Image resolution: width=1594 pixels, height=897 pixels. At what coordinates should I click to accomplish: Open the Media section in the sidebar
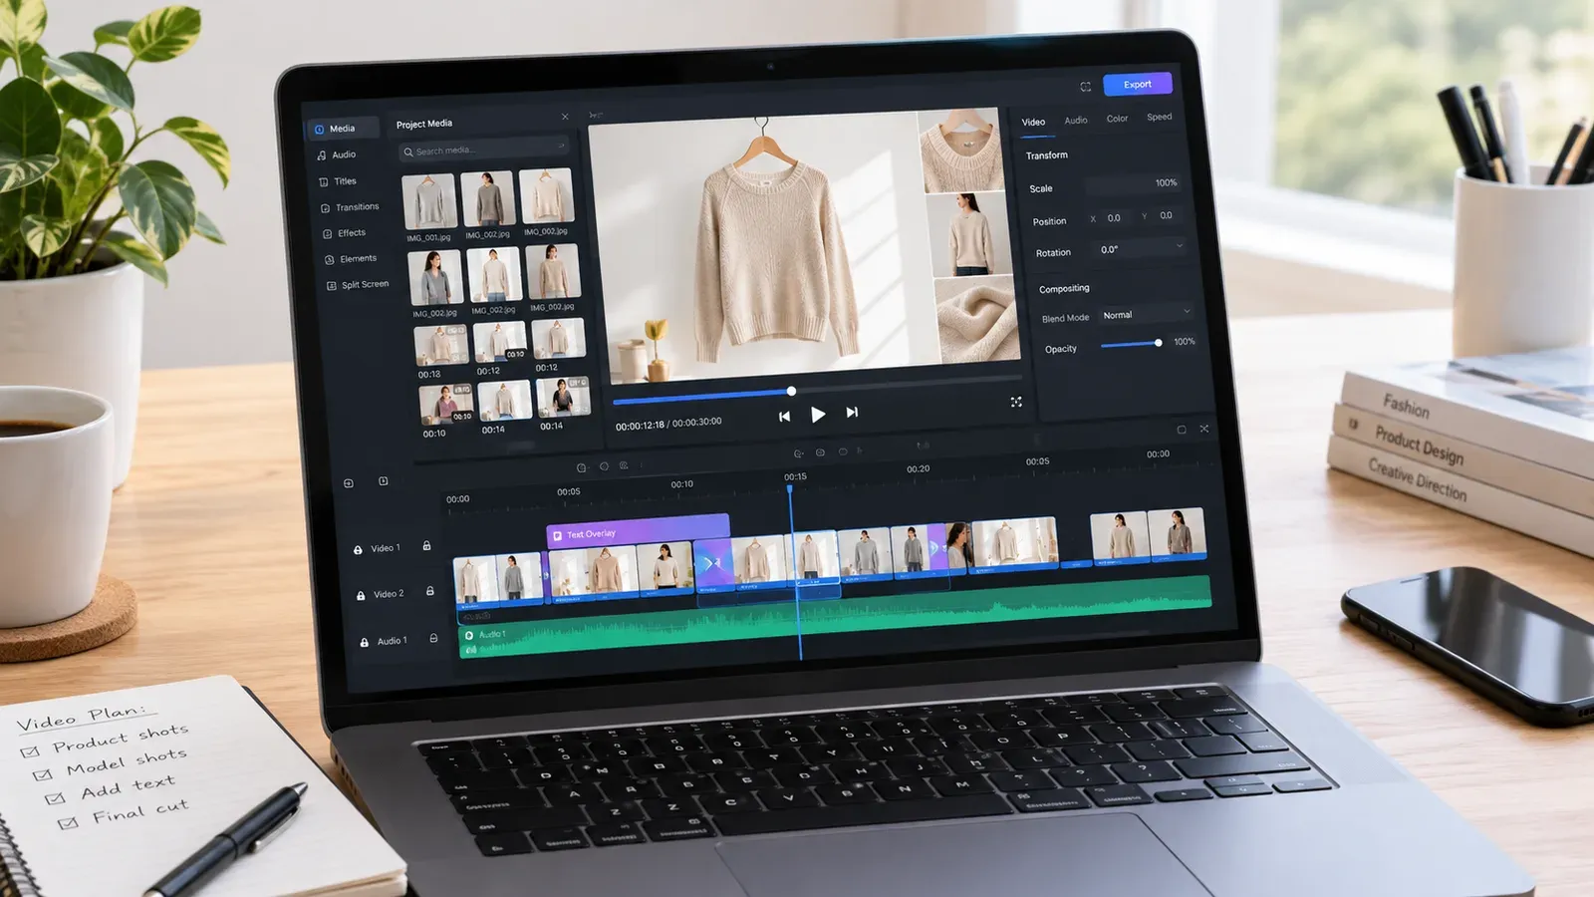pyautogui.click(x=342, y=129)
